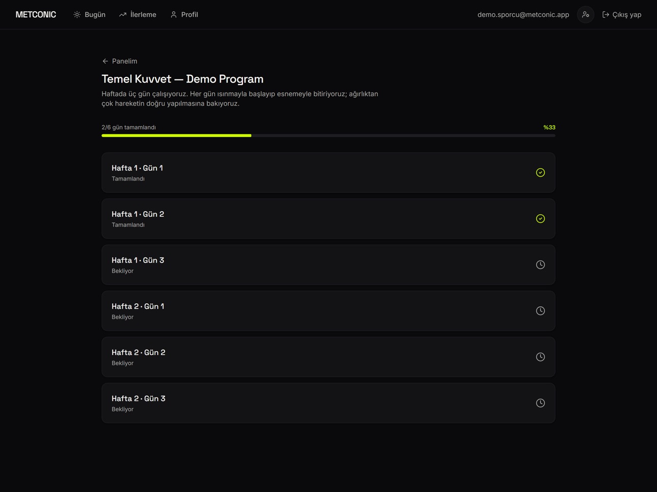Open the Hafta 2 · Gün 1 card
This screenshot has width=657, height=492.
328,311
